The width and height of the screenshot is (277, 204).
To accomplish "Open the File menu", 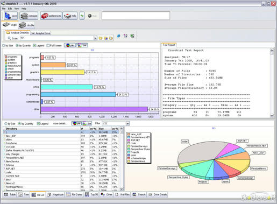I will [4, 9].
